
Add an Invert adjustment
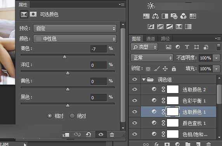pos(151,26)
